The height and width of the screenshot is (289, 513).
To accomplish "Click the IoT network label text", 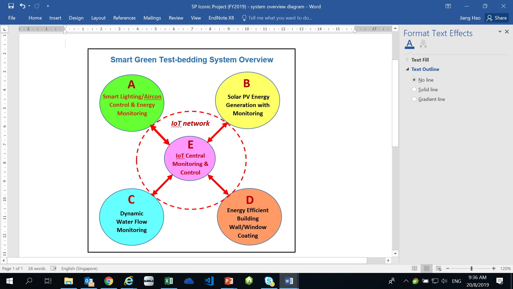I will coord(190,123).
